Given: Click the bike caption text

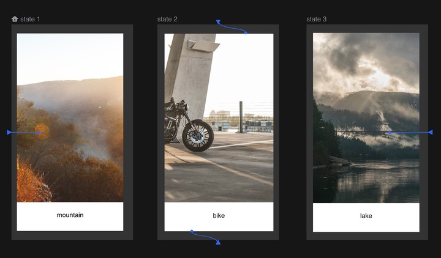Looking at the screenshot, I should click(x=219, y=216).
